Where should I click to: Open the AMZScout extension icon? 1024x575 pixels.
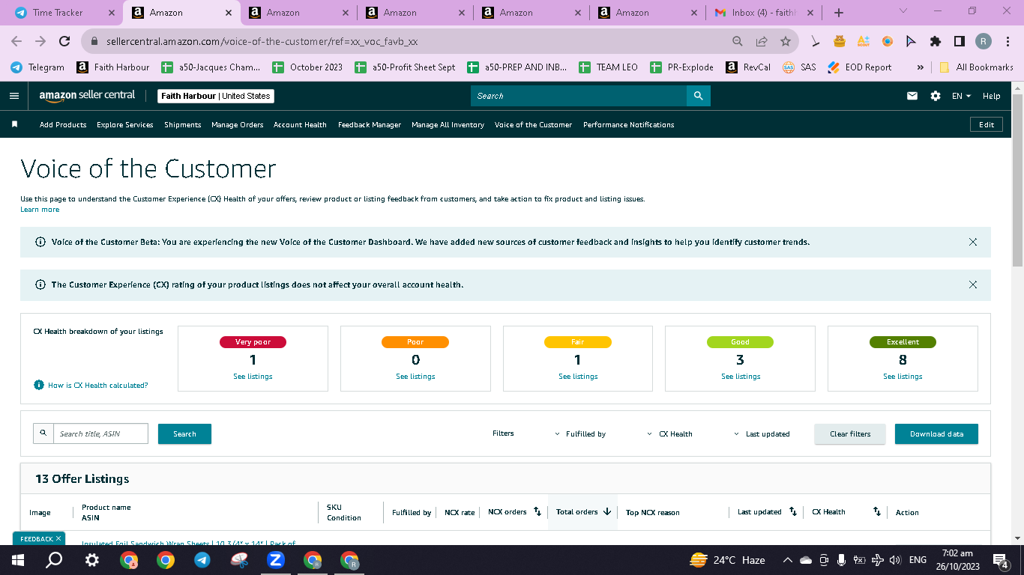click(x=864, y=42)
